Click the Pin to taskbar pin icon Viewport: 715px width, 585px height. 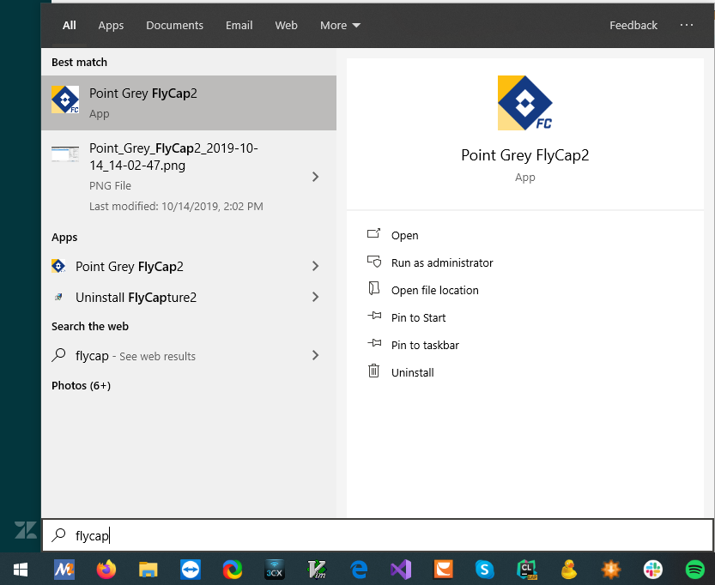point(374,342)
